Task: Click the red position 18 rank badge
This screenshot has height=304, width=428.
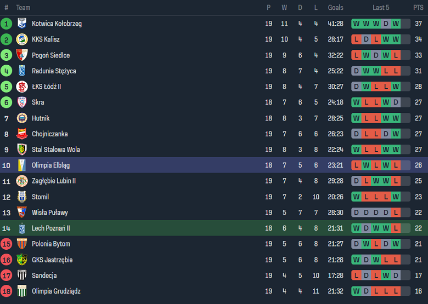Action: [7, 291]
